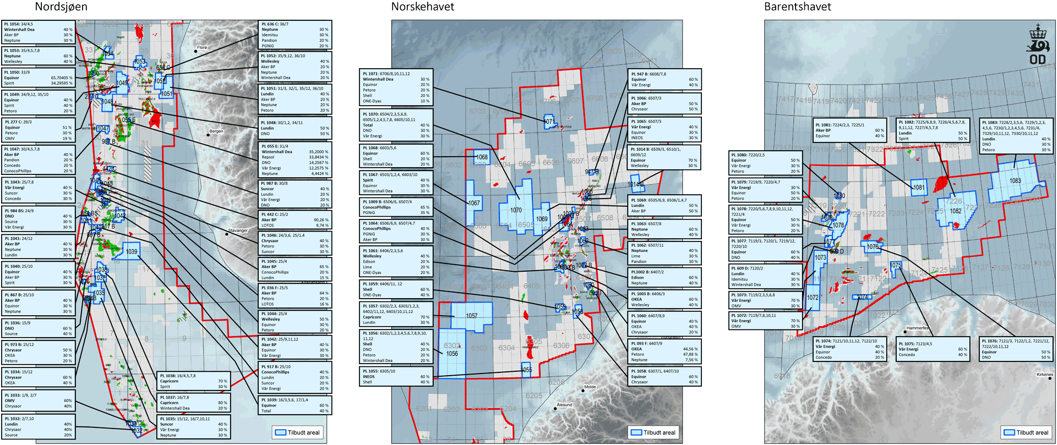
Task: Open the PL 1067 Spirit license box
Action: tap(396, 183)
